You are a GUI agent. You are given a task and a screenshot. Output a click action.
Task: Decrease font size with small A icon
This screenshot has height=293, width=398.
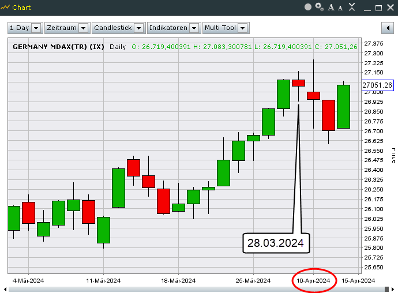tap(340, 8)
